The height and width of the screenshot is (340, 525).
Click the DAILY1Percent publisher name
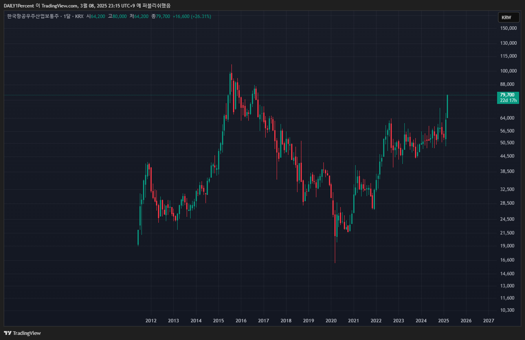click(x=19, y=5)
